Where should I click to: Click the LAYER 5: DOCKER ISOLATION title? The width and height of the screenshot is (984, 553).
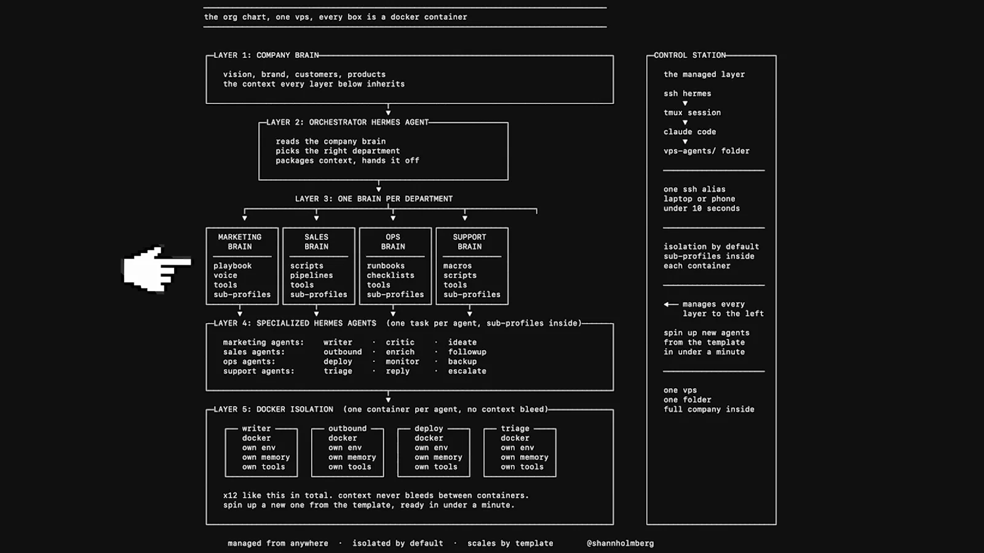[273, 409]
